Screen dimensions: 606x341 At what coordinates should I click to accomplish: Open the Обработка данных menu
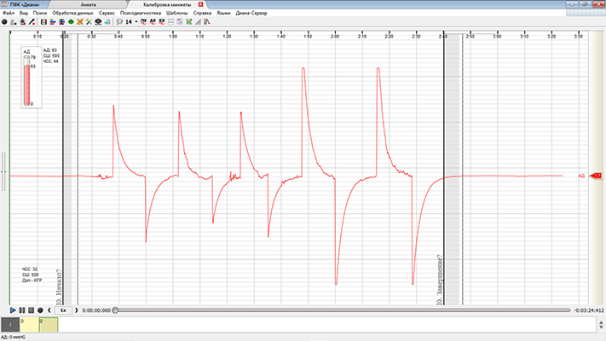click(72, 13)
